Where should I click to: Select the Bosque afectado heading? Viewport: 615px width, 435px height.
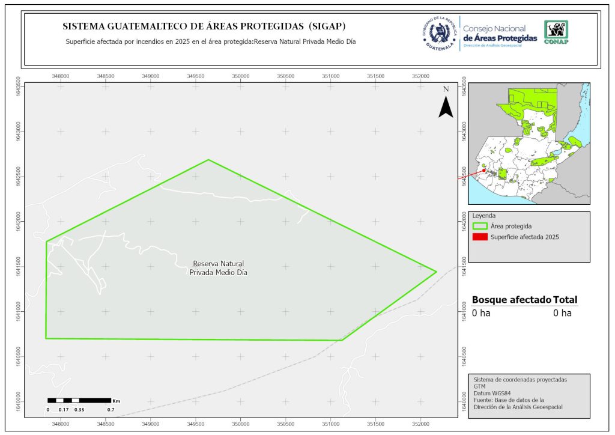511,300
